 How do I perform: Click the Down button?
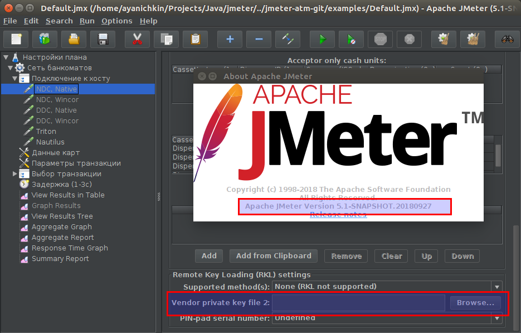462,256
